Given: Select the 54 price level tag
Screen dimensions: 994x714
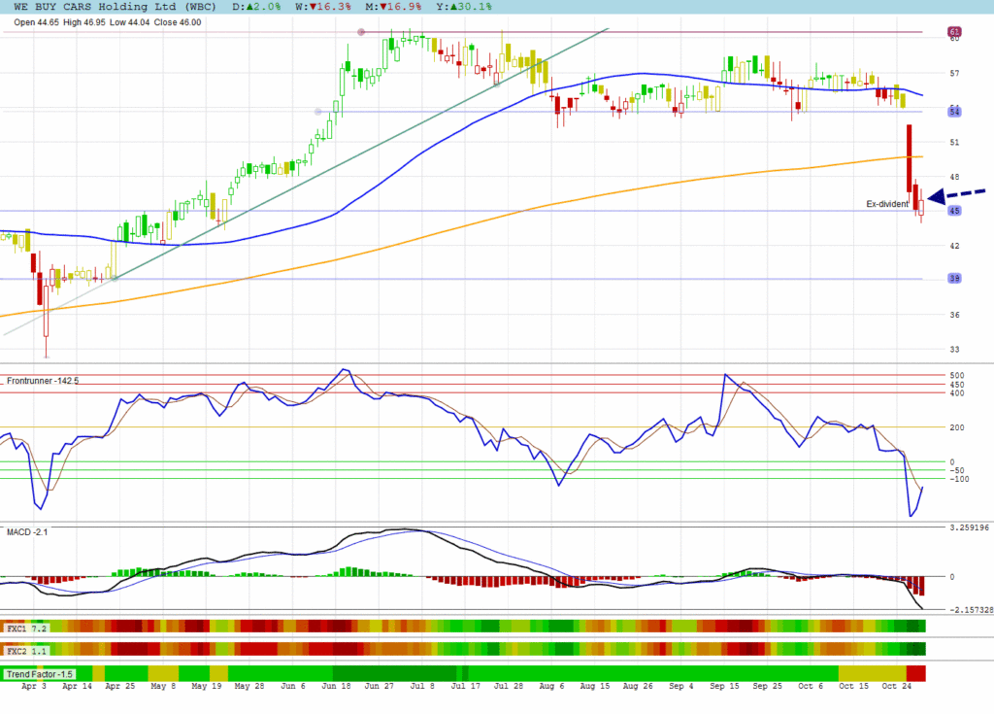Looking at the screenshot, I should (x=954, y=113).
